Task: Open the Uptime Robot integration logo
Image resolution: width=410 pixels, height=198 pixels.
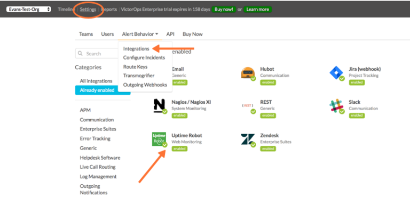Action: [159, 139]
